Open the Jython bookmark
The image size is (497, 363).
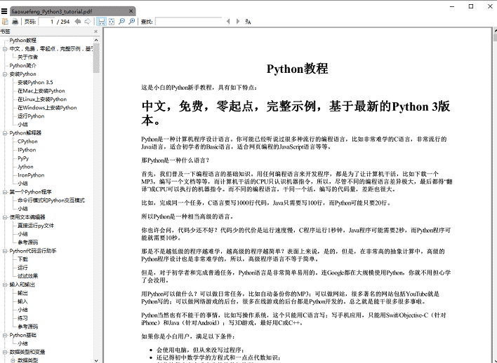[x=25, y=167]
